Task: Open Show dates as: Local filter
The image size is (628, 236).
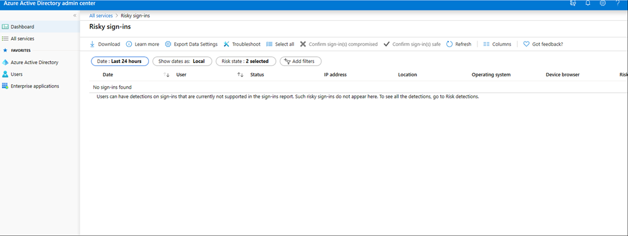Action: pyautogui.click(x=182, y=62)
